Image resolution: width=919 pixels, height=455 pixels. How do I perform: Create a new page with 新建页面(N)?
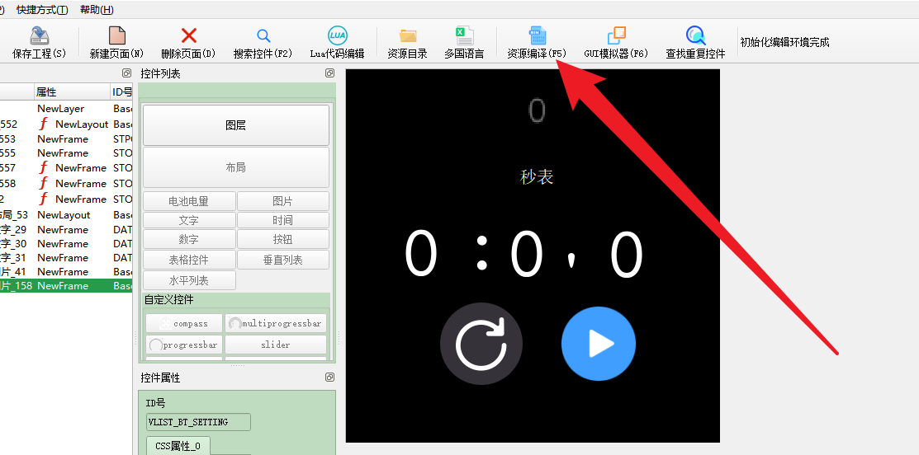(116, 42)
